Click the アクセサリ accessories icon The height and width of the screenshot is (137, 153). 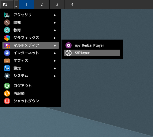pos(7,15)
